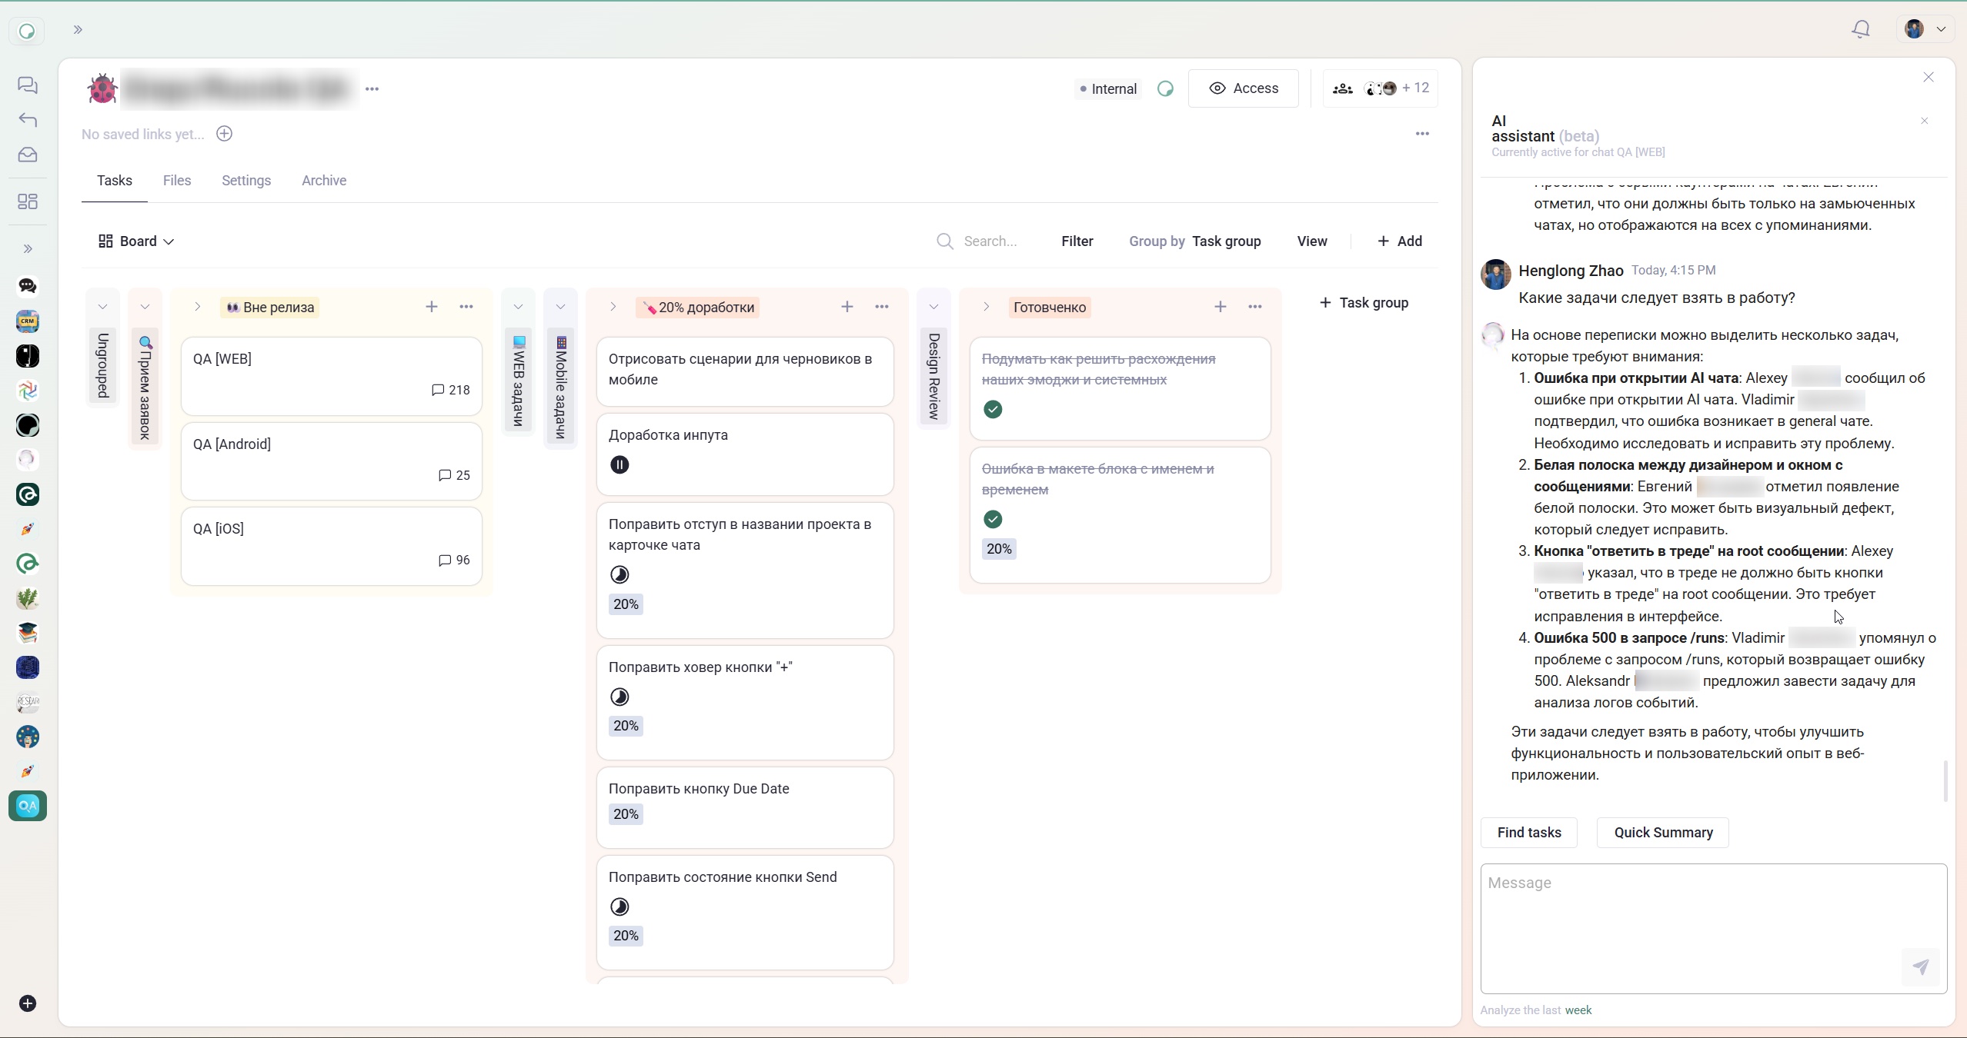Viewport: 1967px width, 1038px height.
Task: Click the Quick Summary button
Action: click(1662, 833)
